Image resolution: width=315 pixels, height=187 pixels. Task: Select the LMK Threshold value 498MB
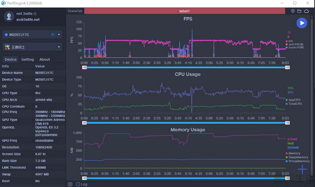point(41,168)
